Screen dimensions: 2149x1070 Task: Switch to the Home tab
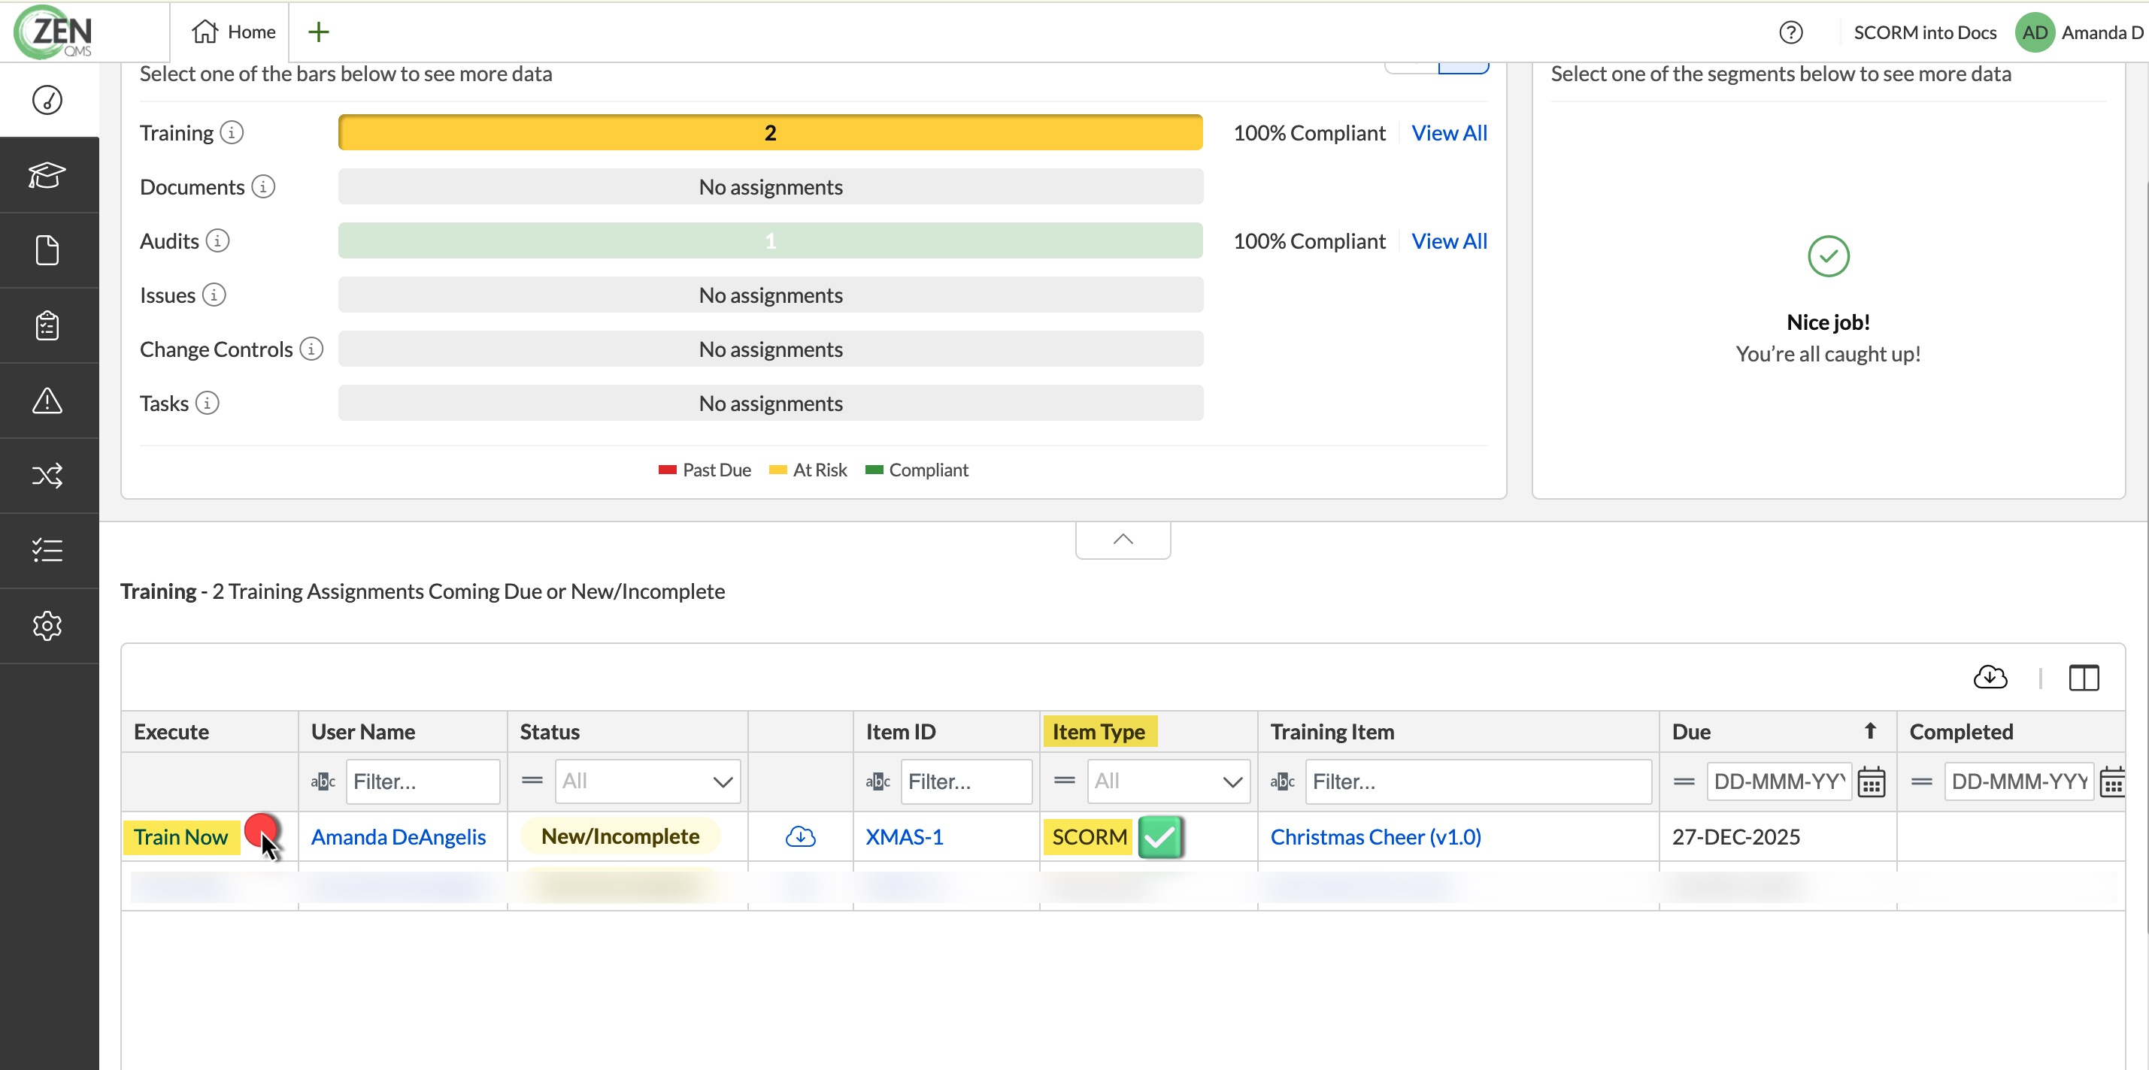(233, 32)
